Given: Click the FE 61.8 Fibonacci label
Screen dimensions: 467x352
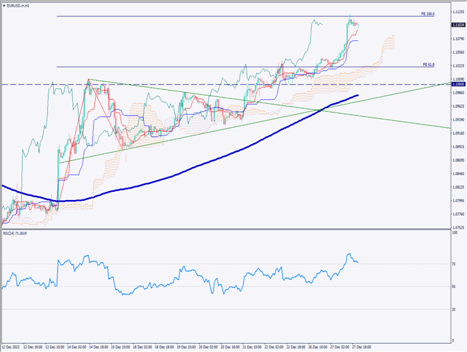Looking at the screenshot, I should pos(428,64).
